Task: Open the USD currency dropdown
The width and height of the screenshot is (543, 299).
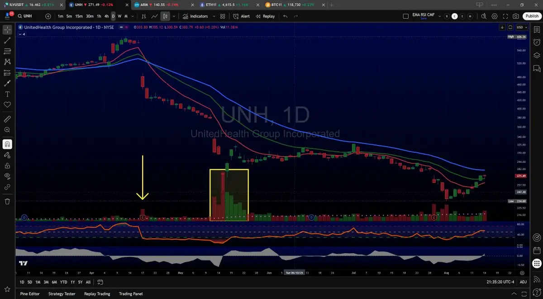Action: pyautogui.click(x=521, y=27)
